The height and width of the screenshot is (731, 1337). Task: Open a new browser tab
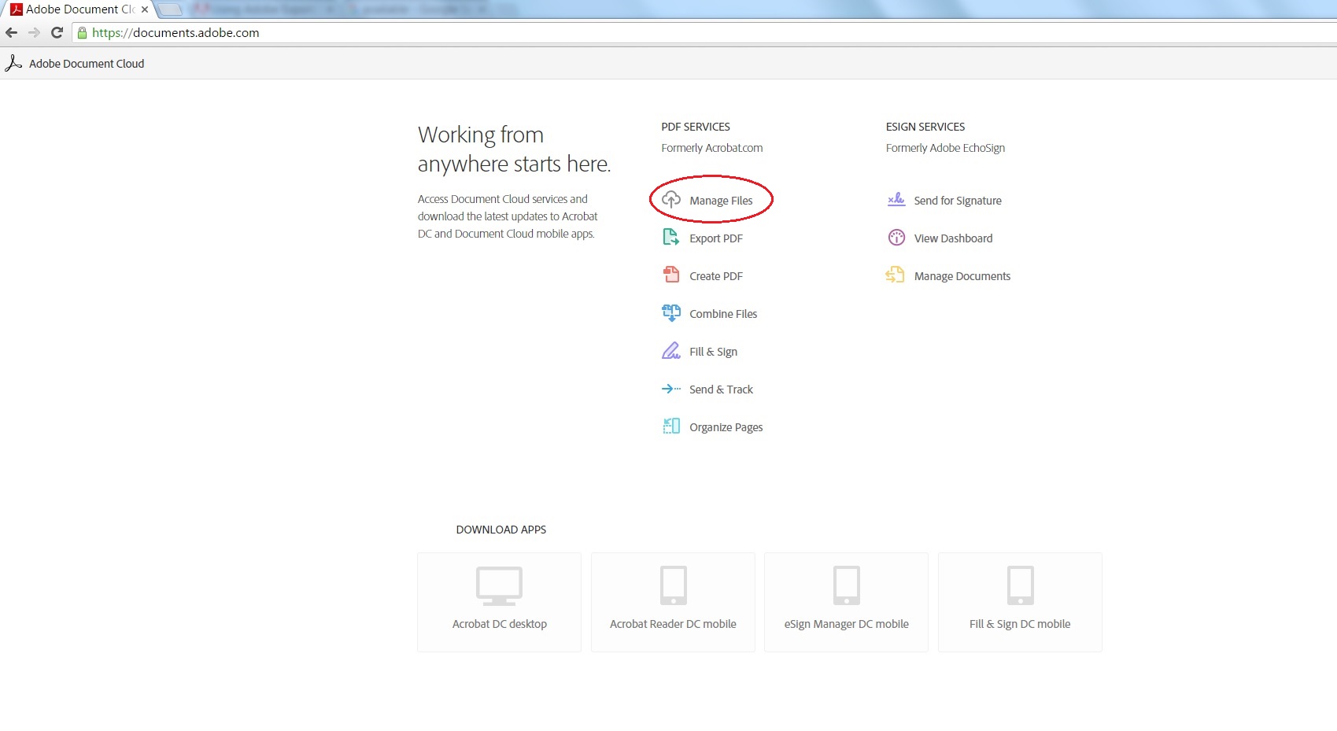(x=169, y=9)
